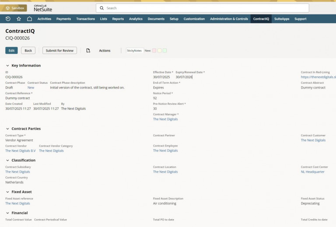Image resolution: width=336 pixels, height=227 pixels.
Task: Open the Customization menu
Action: [194, 19]
